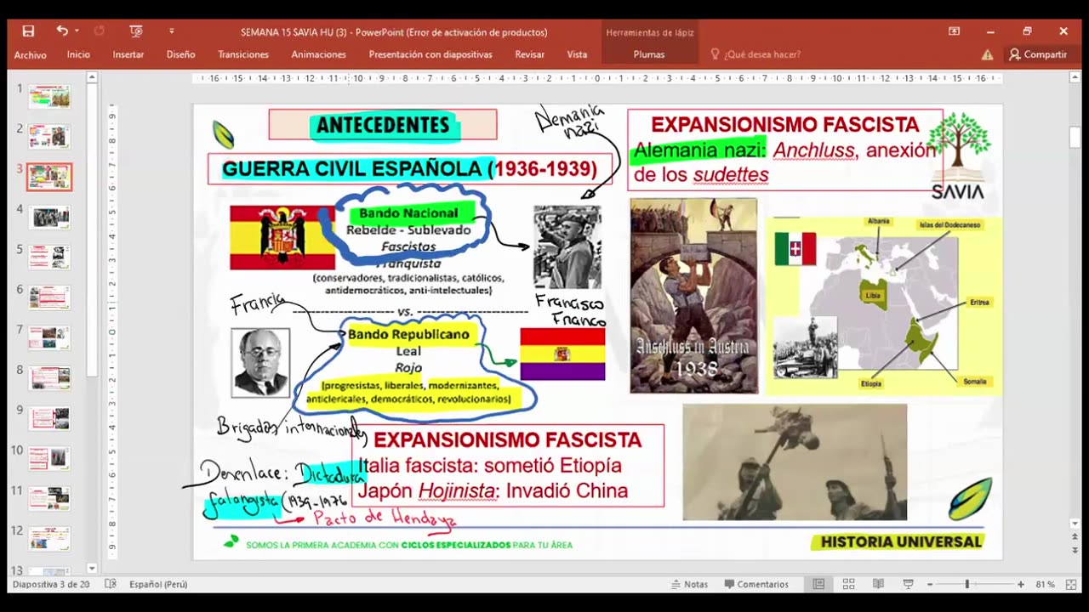Switch to Normal view icon

point(818,584)
